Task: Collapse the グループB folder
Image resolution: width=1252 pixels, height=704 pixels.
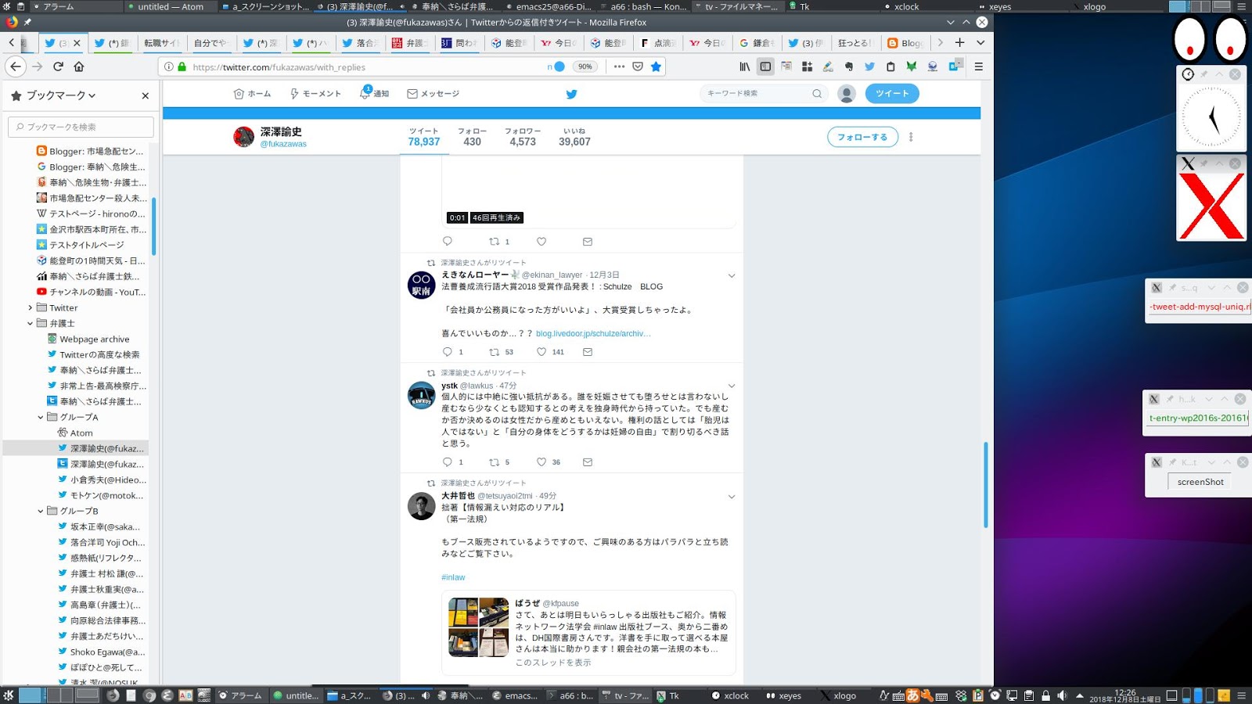Action: pyautogui.click(x=41, y=511)
